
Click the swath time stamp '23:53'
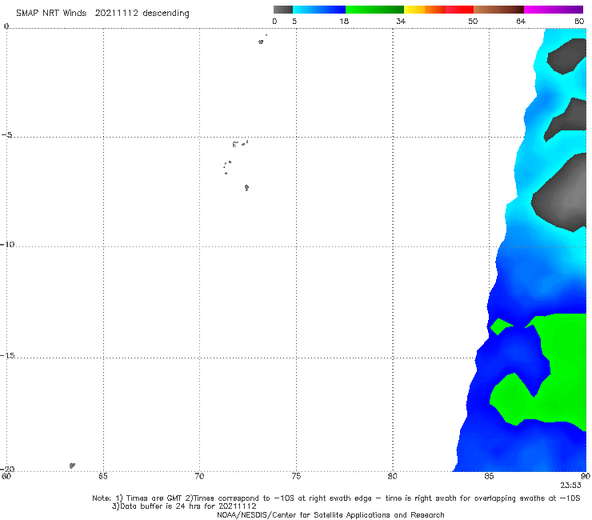570,486
